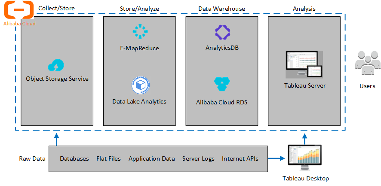
Task: Select the Data Lake Analytics cube icon
Action: point(139,85)
